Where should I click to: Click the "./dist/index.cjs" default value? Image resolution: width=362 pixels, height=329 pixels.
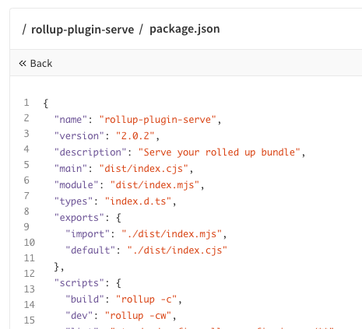[177, 250]
